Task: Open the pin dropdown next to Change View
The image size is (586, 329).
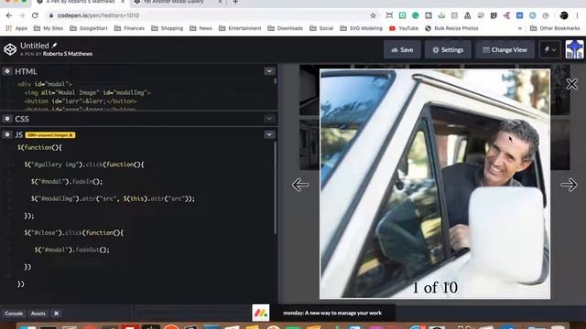Action: click(x=550, y=49)
